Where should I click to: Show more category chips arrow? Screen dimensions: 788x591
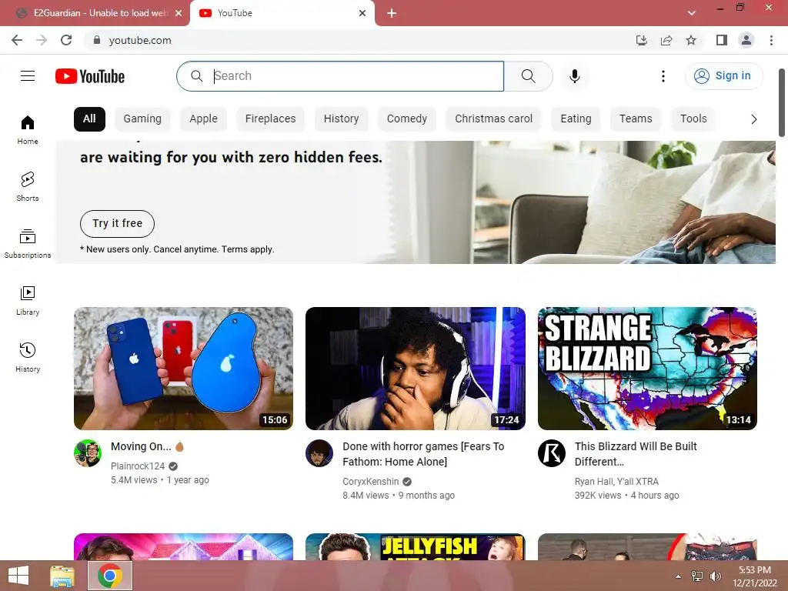[753, 119]
